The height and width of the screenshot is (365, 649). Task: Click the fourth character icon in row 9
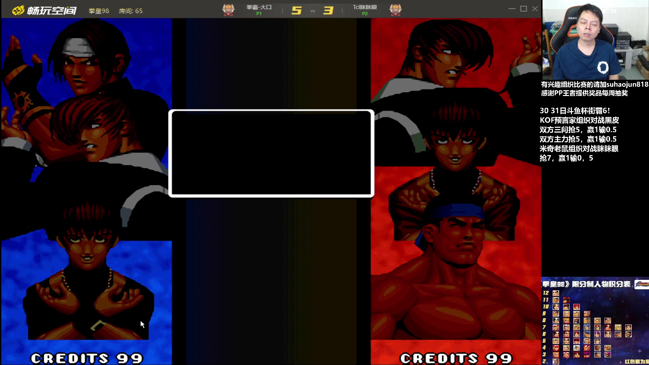coord(587,314)
